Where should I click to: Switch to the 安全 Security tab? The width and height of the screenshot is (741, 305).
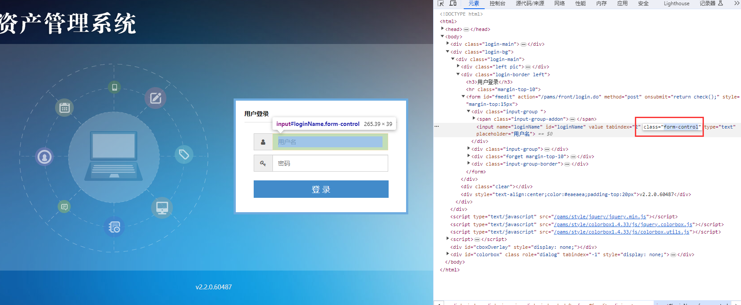tap(643, 3)
